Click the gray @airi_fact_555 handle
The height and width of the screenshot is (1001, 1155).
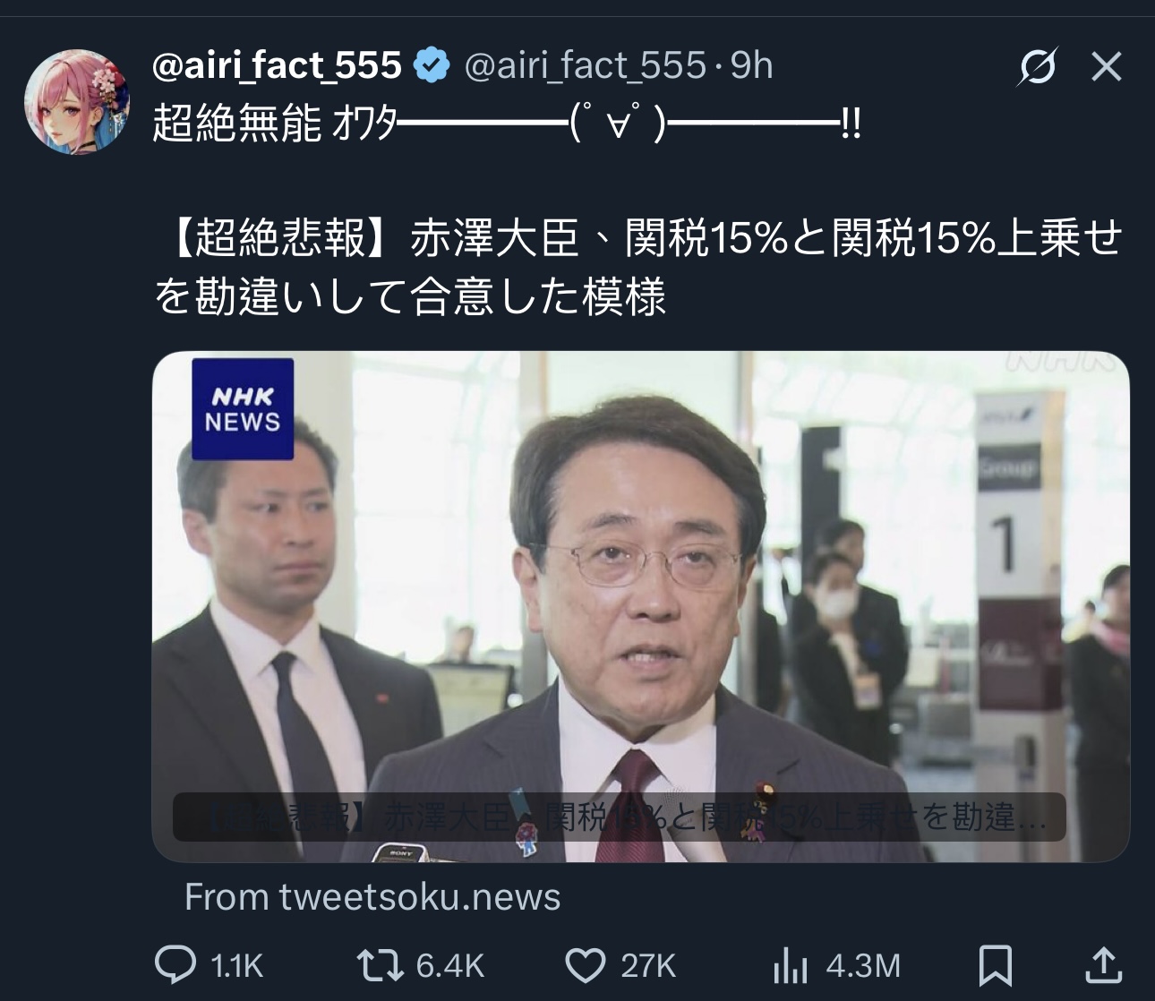(586, 65)
